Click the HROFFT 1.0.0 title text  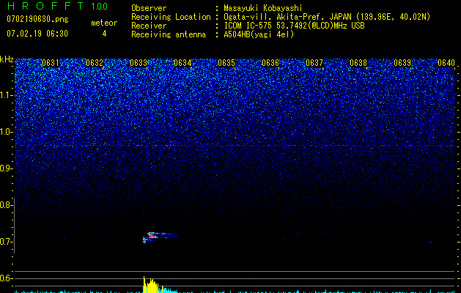pyautogui.click(x=57, y=6)
